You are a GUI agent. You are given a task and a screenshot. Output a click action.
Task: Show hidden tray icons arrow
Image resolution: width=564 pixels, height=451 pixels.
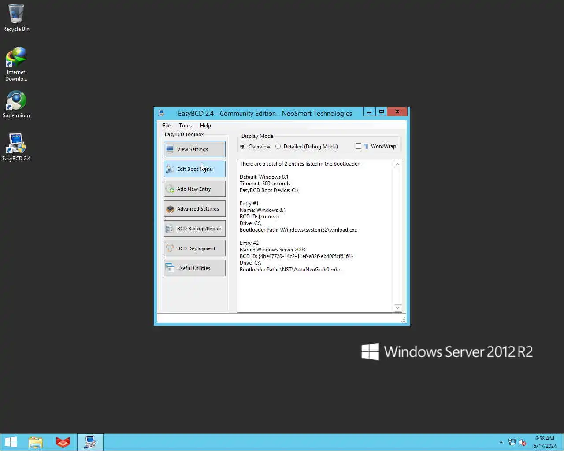501,442
